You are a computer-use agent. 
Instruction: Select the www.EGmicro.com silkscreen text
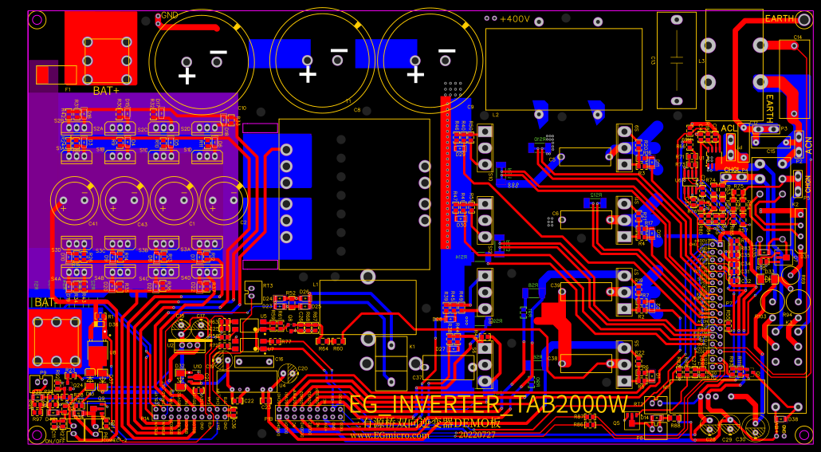[390, 436]
